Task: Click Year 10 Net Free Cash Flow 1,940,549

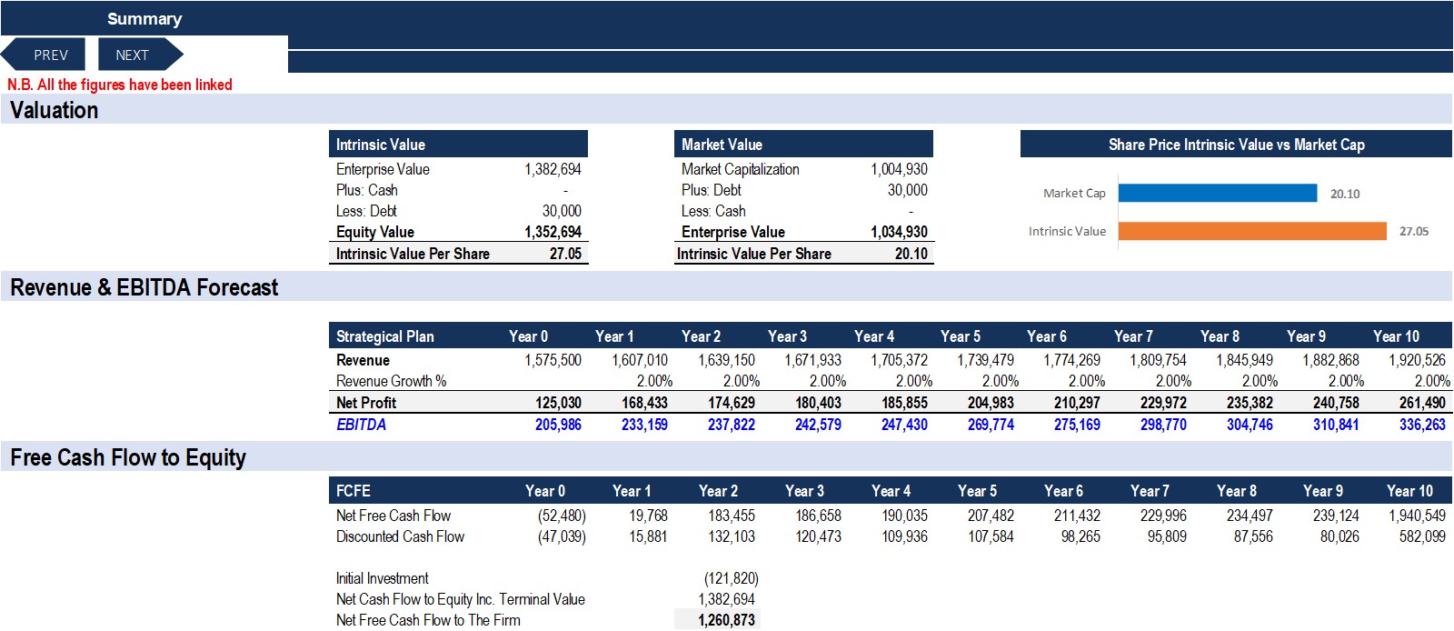Action: 1417,516
